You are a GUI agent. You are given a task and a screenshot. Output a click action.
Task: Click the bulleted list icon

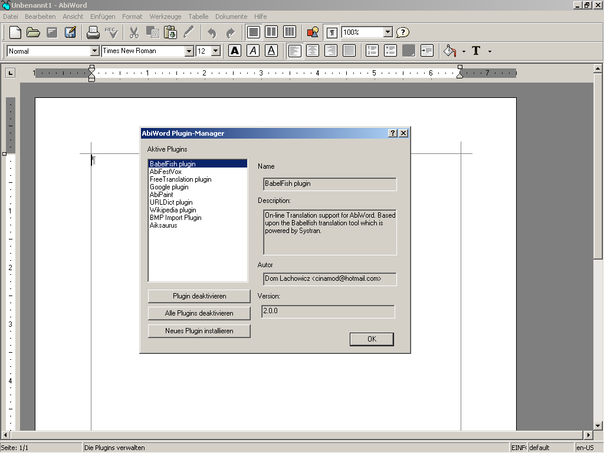(390, 51)
